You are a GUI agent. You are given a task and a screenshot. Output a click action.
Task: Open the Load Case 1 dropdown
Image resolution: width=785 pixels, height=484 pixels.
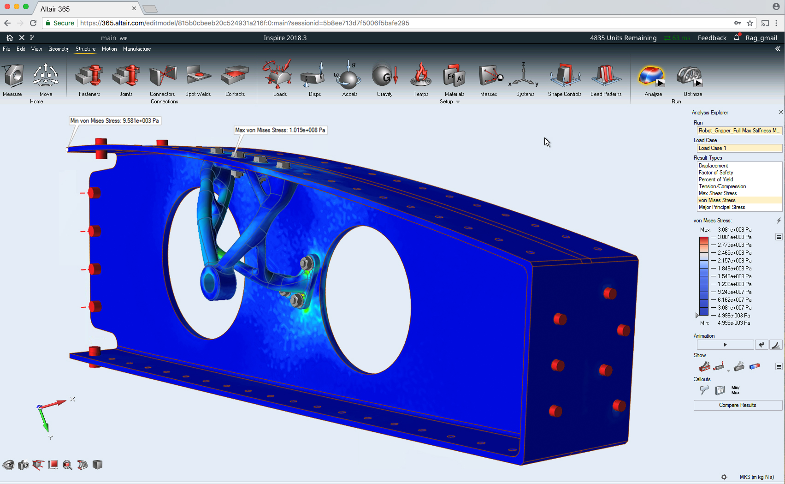tap(739, 148)
